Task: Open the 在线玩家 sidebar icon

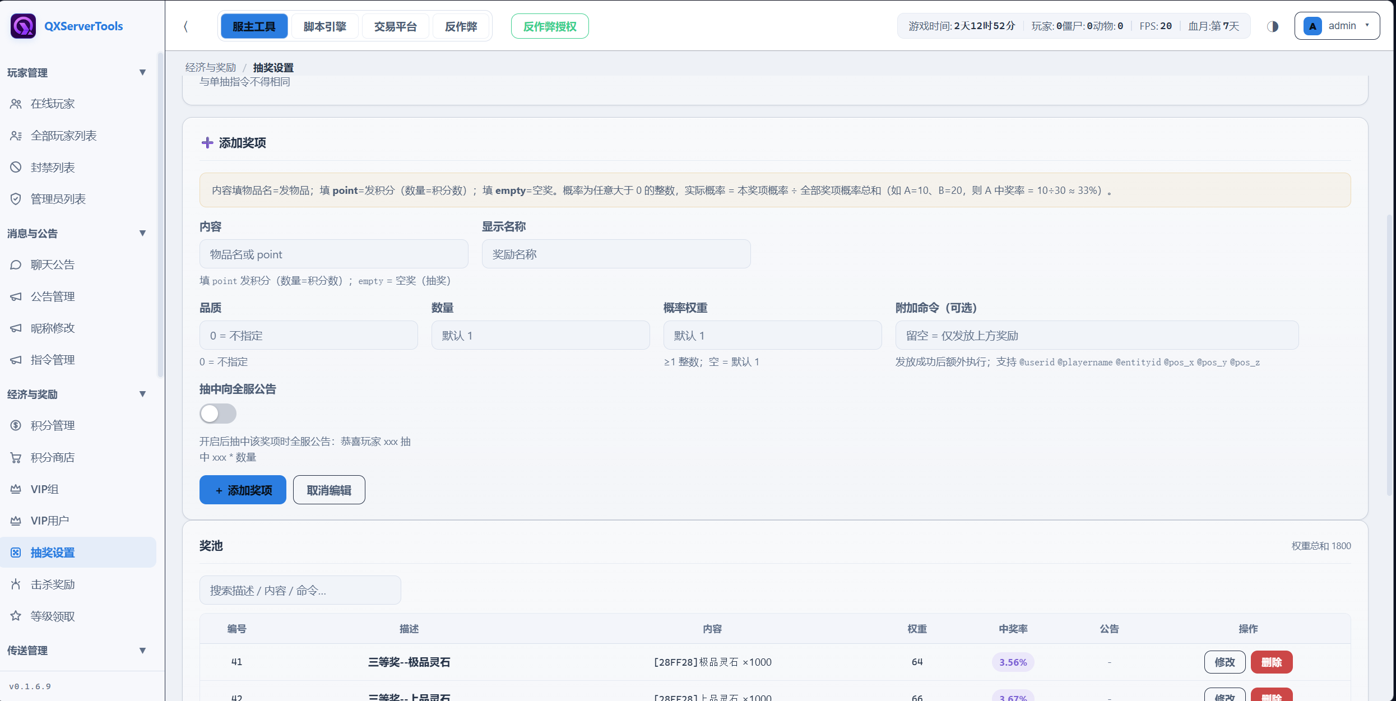Action: click(x=16, y=104)
